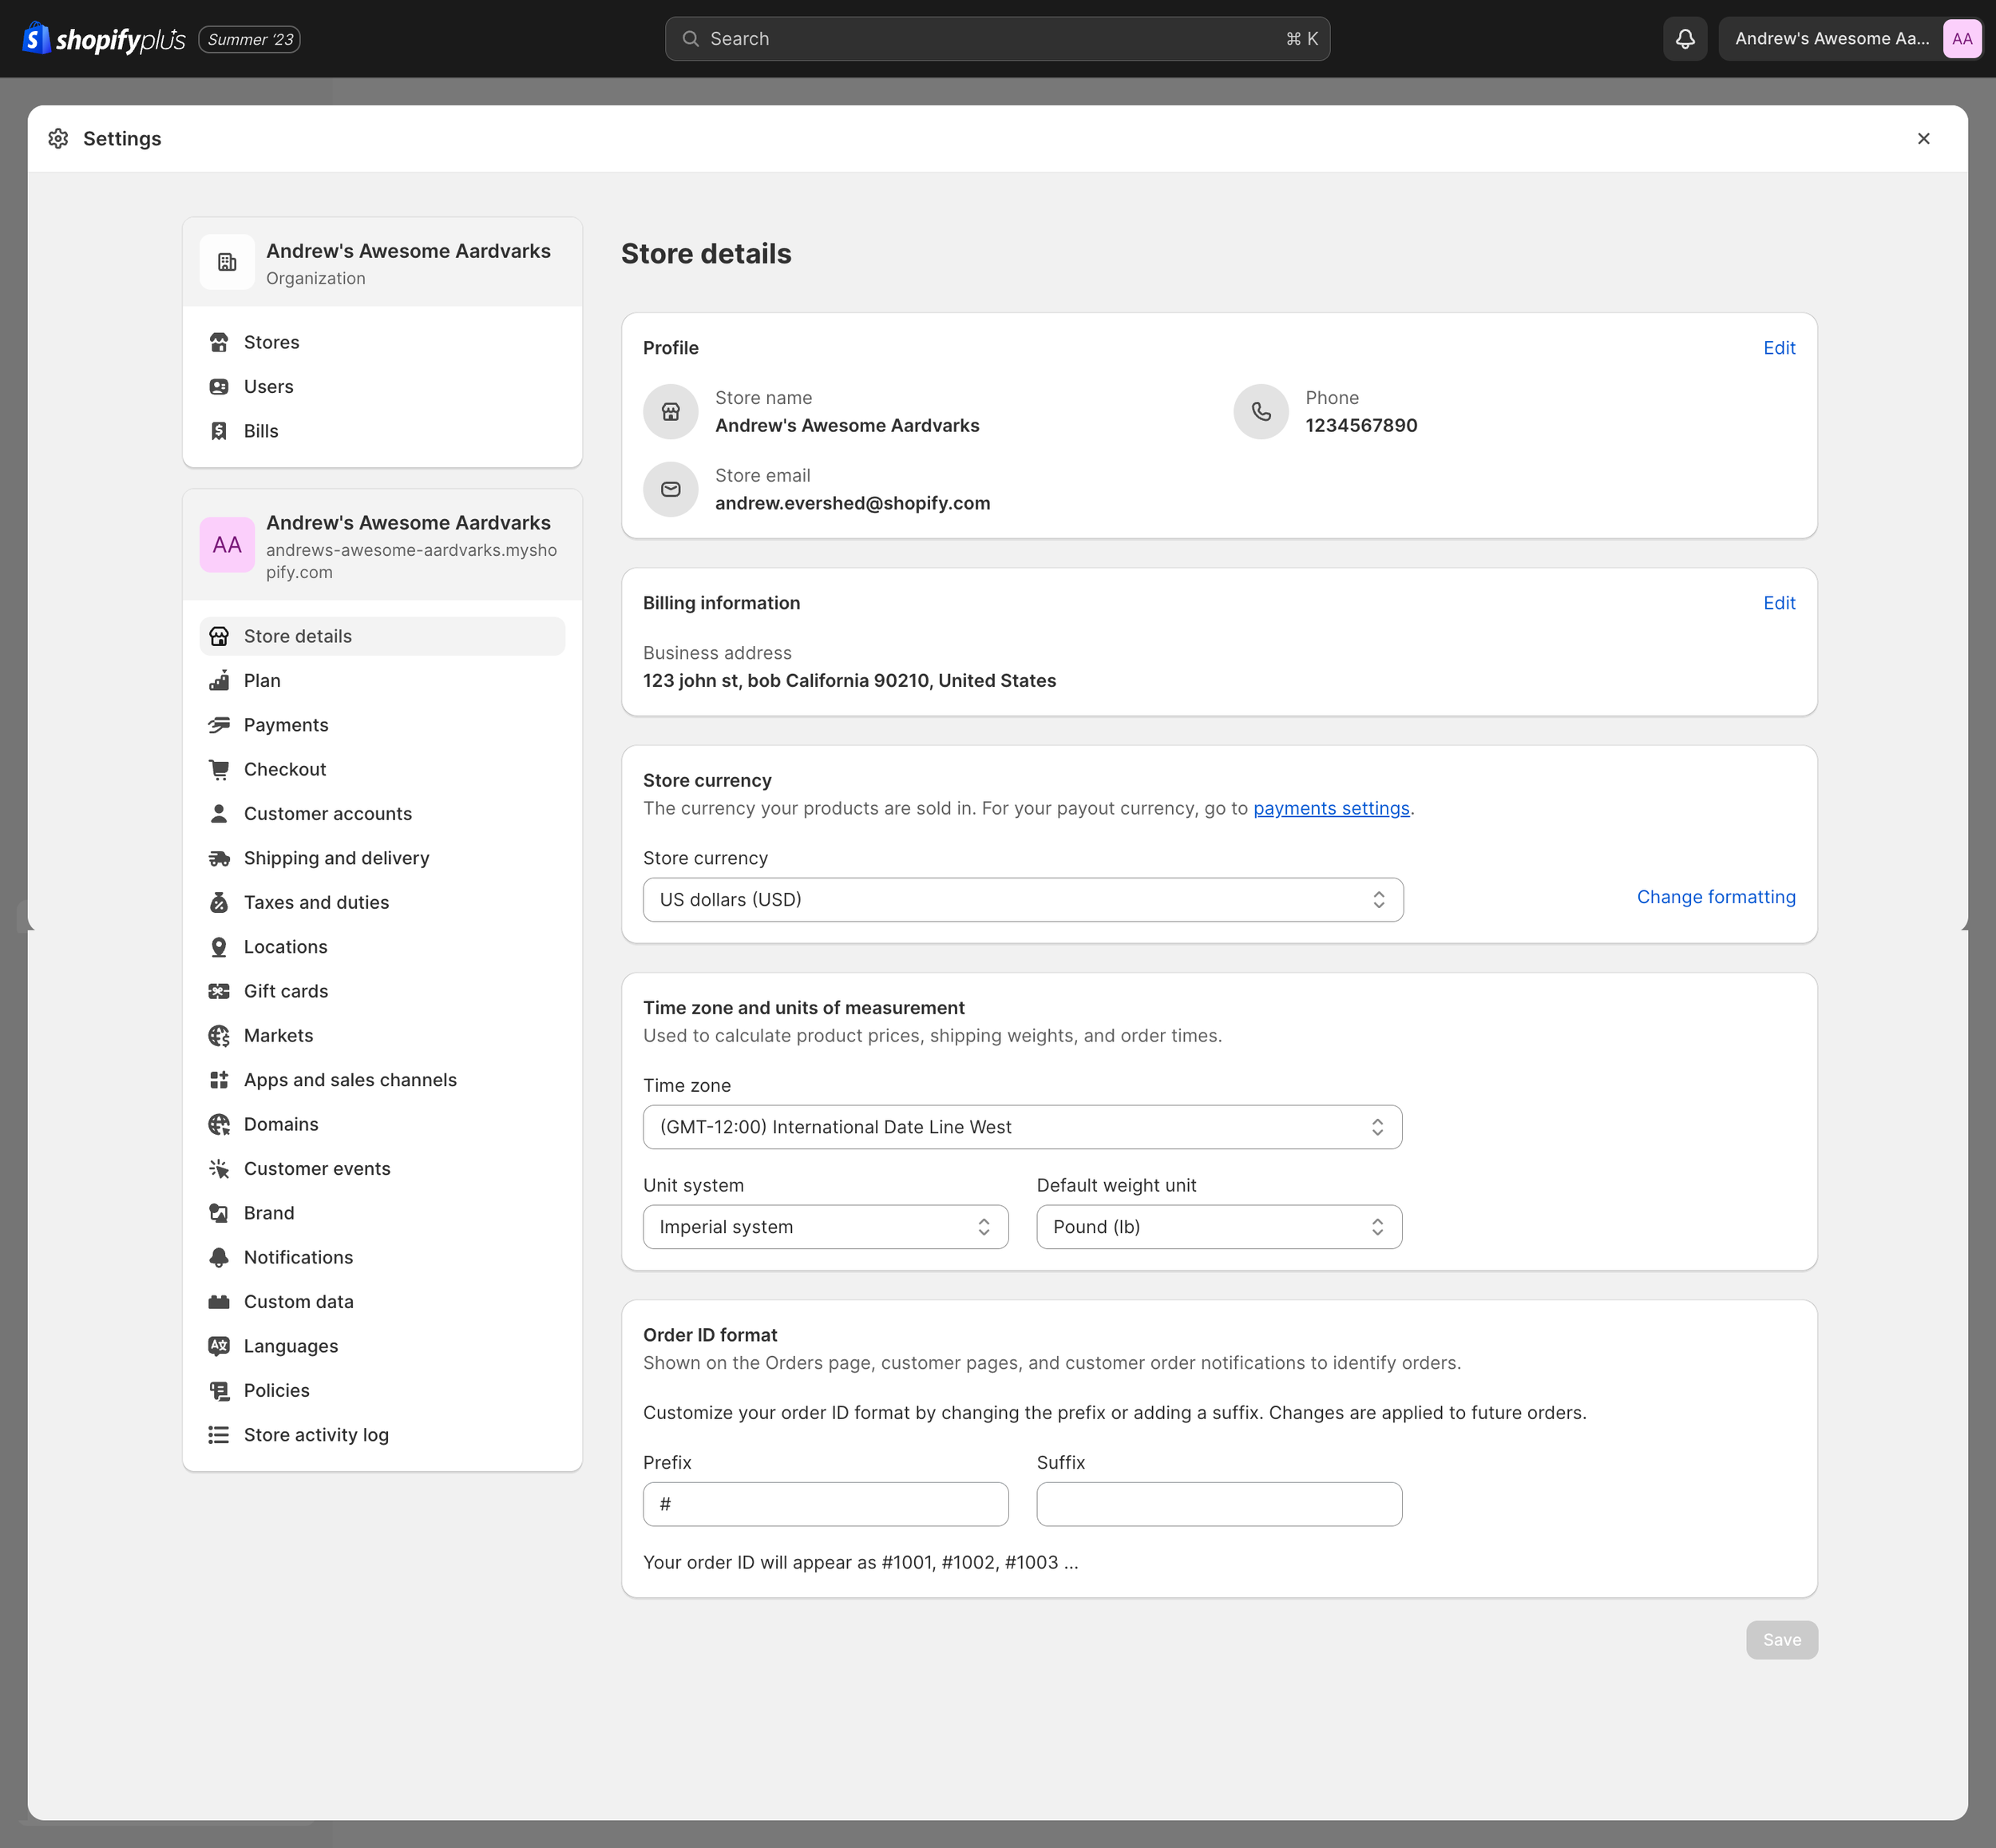Click the Markets globe icon

coord(219,1036)
